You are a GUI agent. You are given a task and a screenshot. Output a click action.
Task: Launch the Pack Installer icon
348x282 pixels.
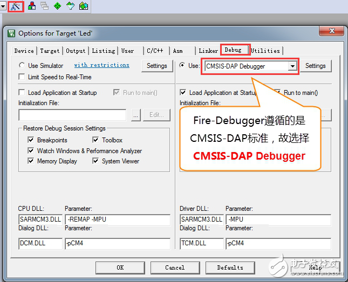coord(84,6)
